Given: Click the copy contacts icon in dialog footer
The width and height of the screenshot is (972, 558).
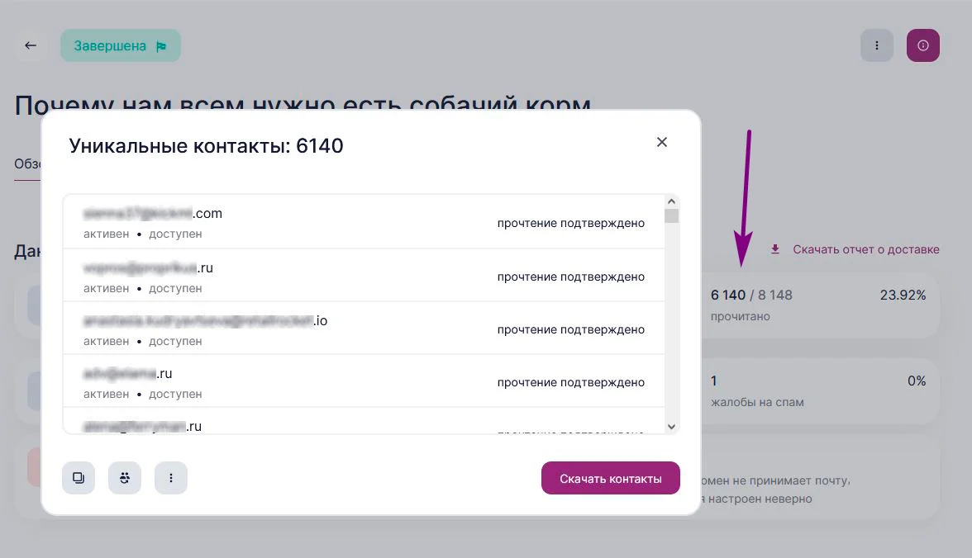Looking at the screenshot, I should (x=79, y=478).
